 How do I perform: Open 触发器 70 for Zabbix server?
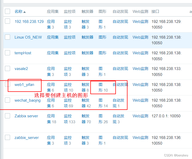[86, 119]
